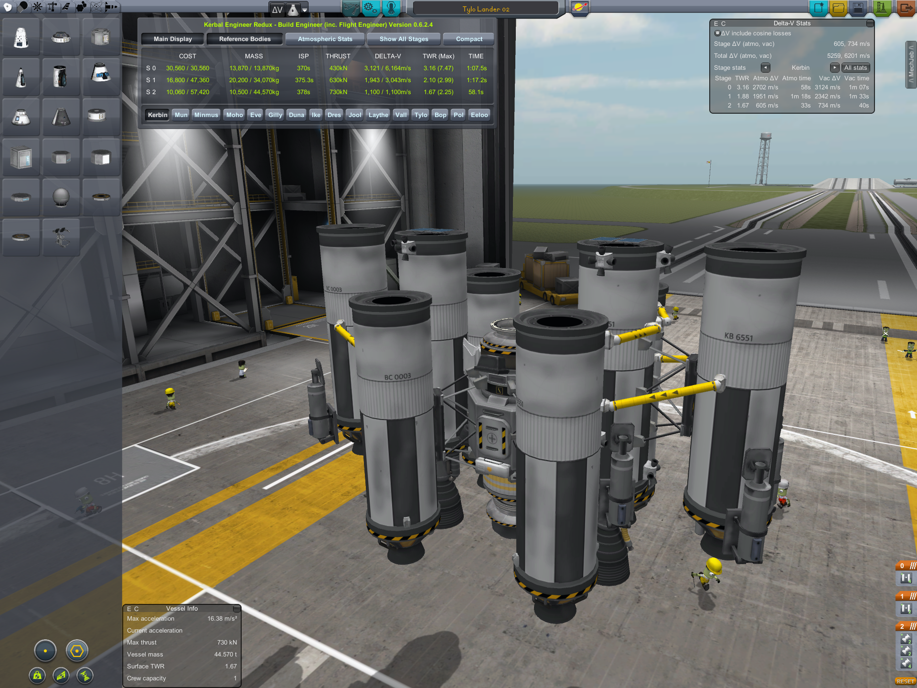The height and width of the screenshot is (688, 917).
Task: Click the C button in Vessel Info
Action: [x=137, y=609]
